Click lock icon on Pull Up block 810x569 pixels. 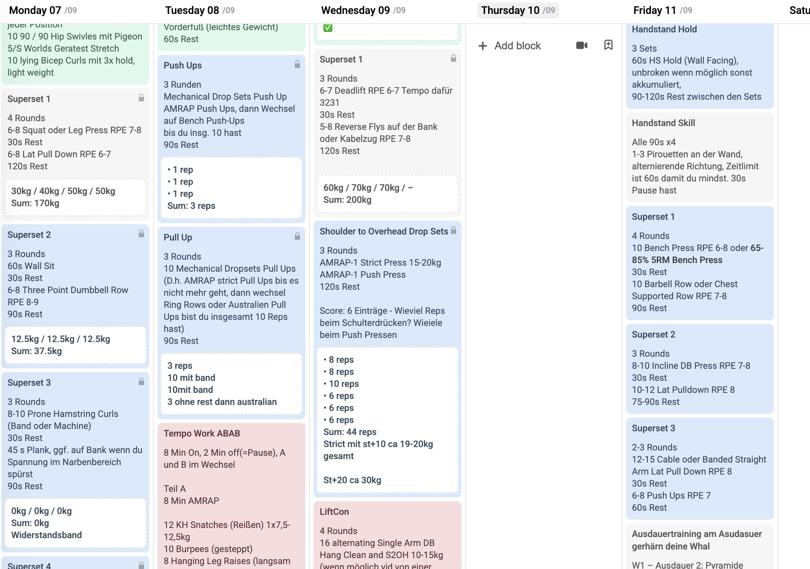coord(297,236)
